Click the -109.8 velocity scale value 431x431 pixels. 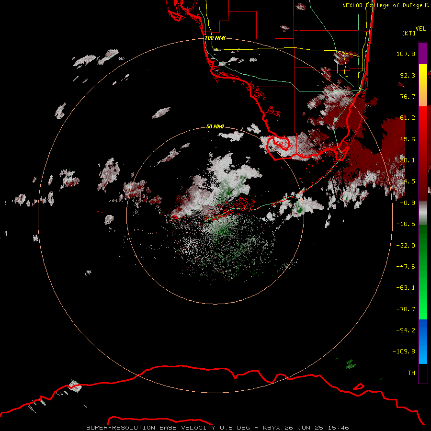(x=404, y=352)
